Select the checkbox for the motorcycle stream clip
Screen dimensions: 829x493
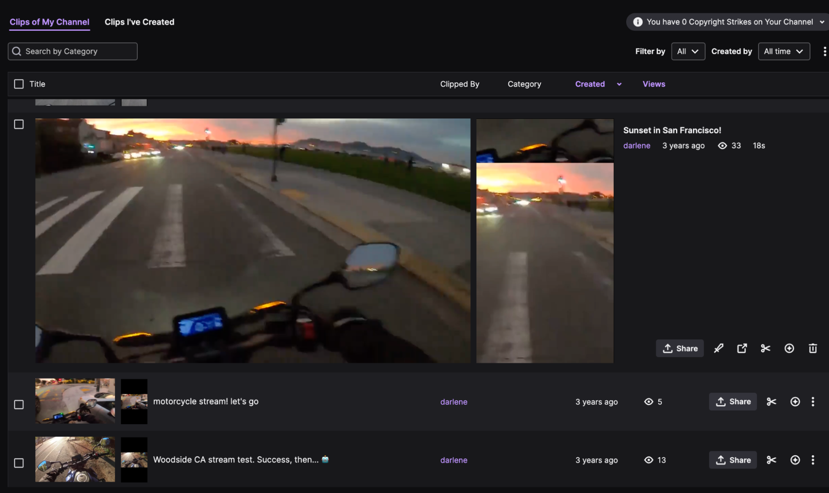tap(19, 405)
